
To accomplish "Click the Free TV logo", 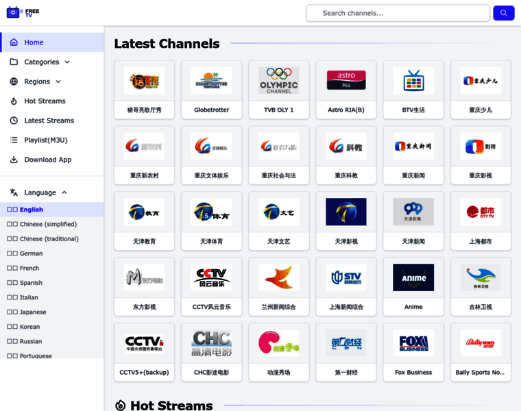I will [x=23, y=12].
